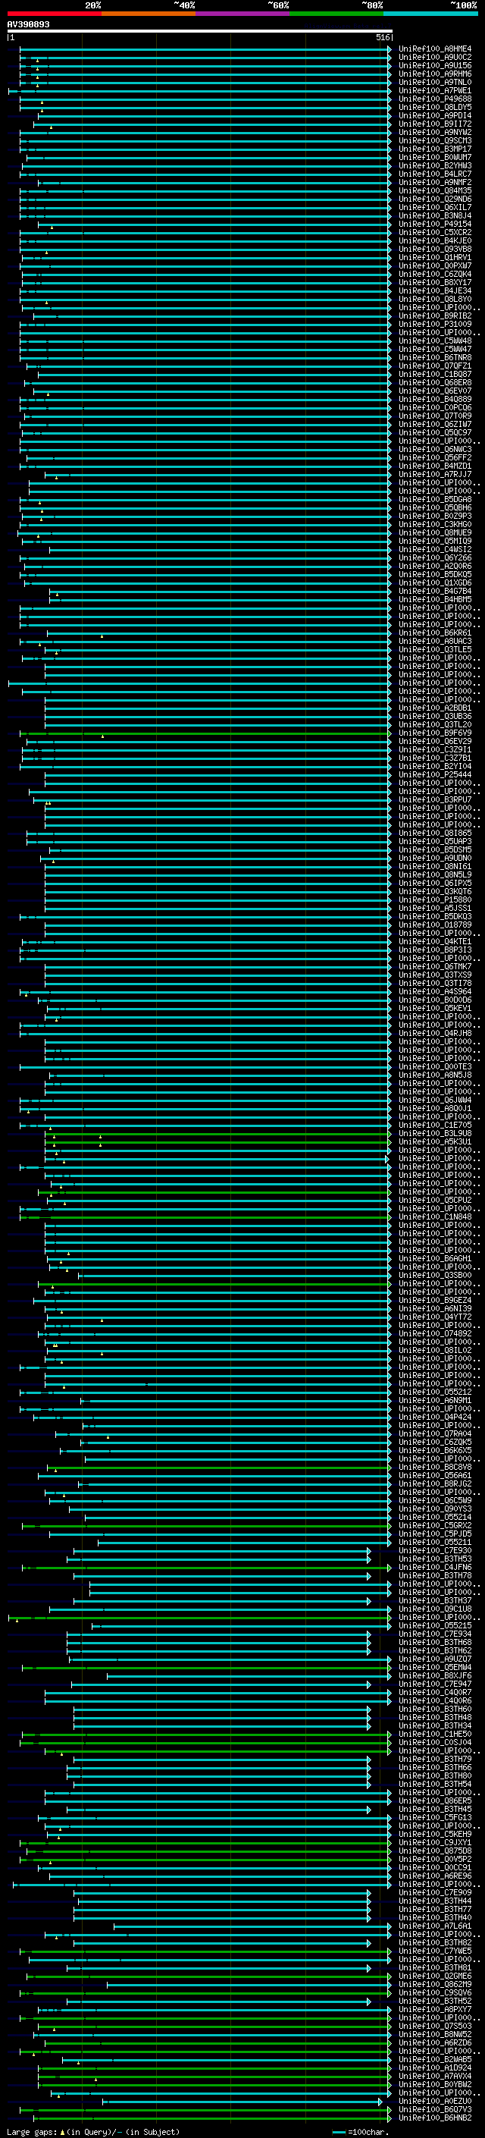Click the UniRef100_Q6XIL7 label
This screenshot has width=485, height=2138.
435,208
